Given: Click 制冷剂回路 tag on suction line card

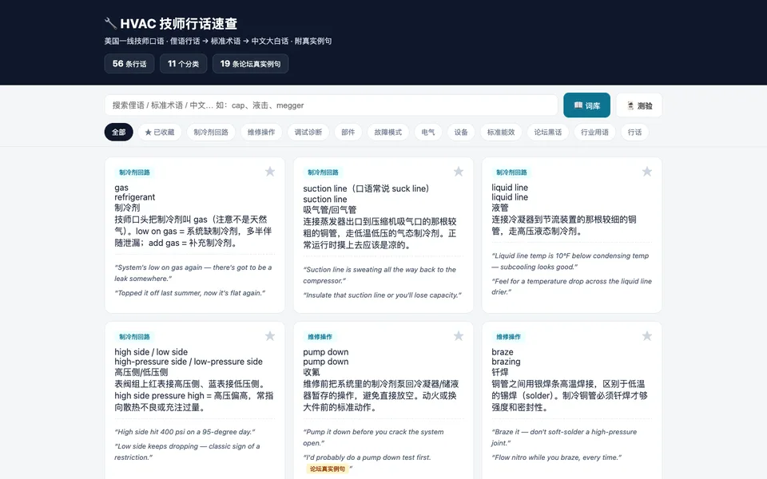Looking at the screenshot, I should point(323,172).
